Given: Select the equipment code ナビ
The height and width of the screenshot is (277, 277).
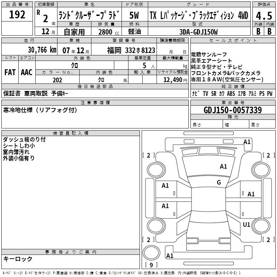Looking at the screenshot, I should (x=196, y=93).
